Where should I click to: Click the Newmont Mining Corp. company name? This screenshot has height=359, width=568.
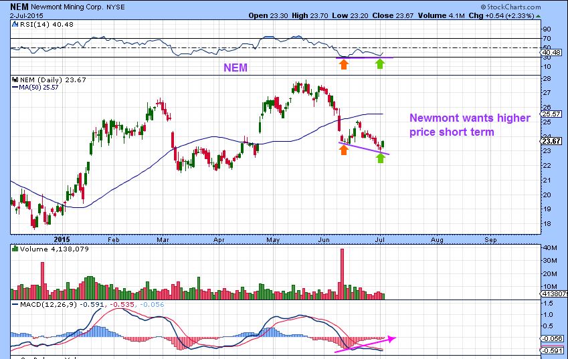(68, 7)
